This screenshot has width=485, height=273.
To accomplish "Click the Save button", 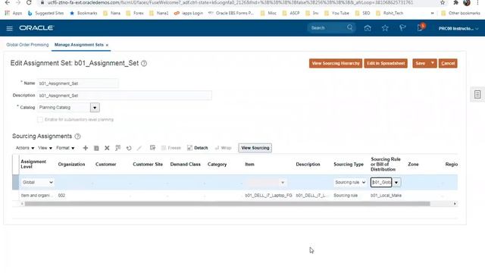I will point(421,63).
